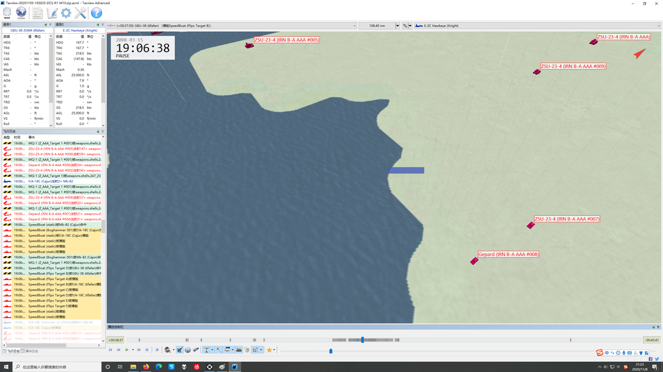Click the notepad with pen toolbar icon
This screenshot has height=372, width=663.
52,13
